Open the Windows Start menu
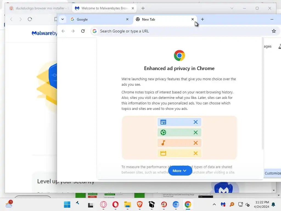 pyautogui.click(x=67, y=204)
